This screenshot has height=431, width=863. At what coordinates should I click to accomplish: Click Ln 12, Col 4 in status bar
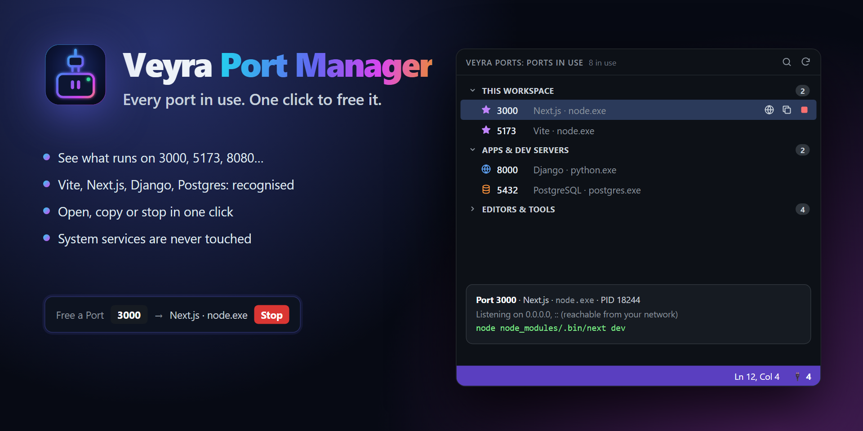point(757,377)
